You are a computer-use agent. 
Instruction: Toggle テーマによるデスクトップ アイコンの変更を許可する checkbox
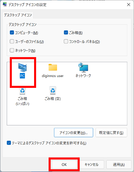[x=9, y=143]
